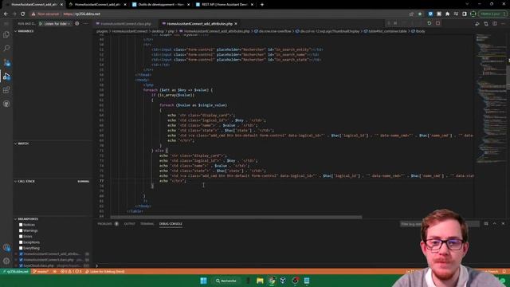Toggle the hamburger menu in the activity bar
This screenshot has width=510, height=287.
click(x=6, y=24)
